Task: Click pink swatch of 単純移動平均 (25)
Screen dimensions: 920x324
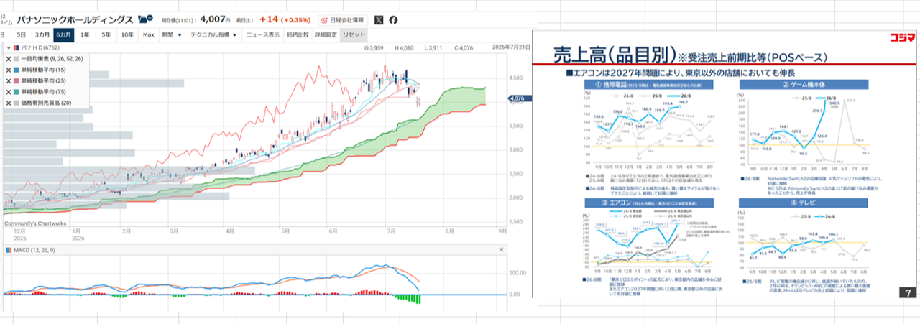Action: [x=17, y=80]
